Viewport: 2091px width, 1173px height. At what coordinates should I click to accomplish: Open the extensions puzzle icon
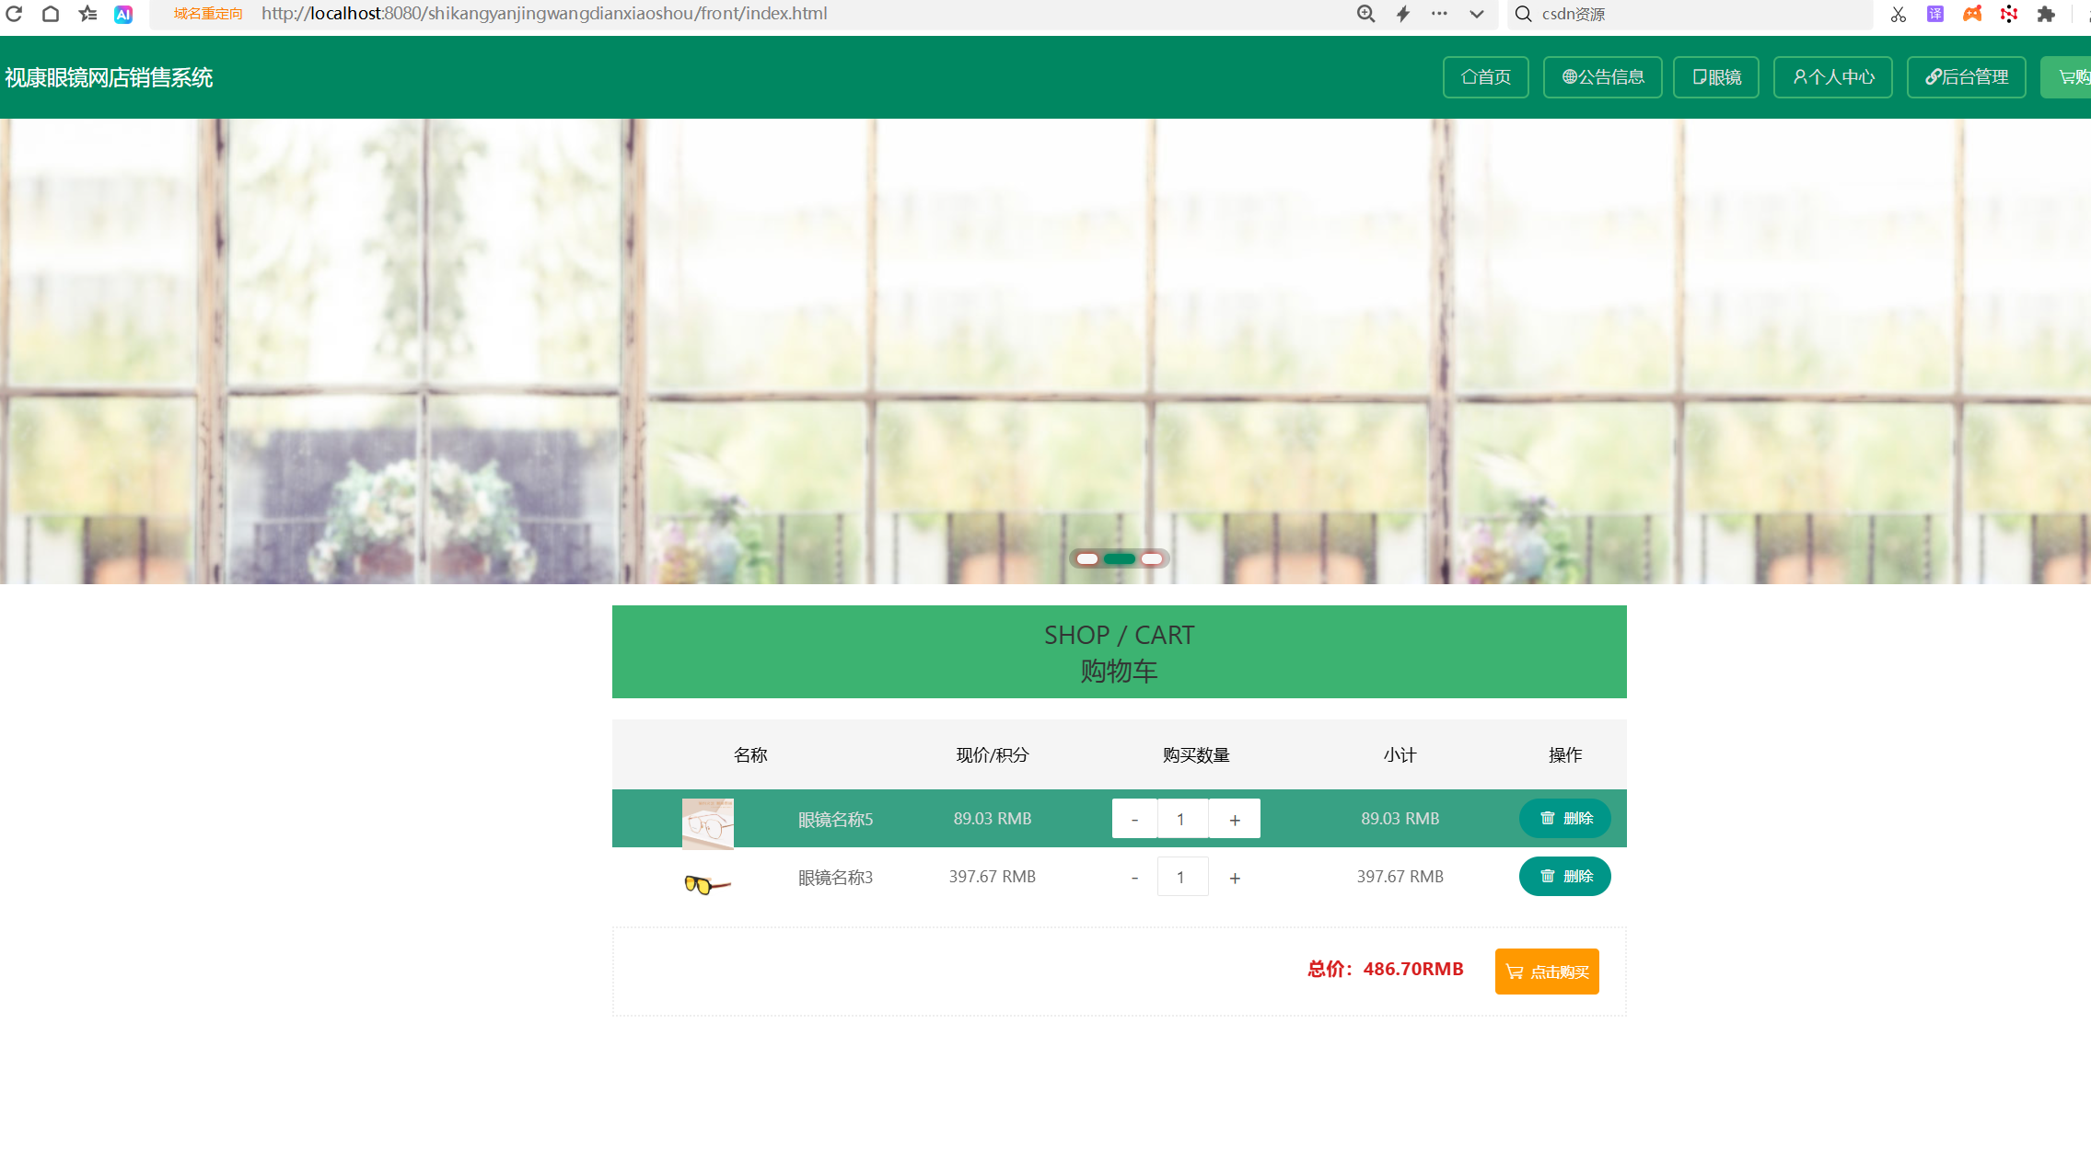click(2046, 14)
